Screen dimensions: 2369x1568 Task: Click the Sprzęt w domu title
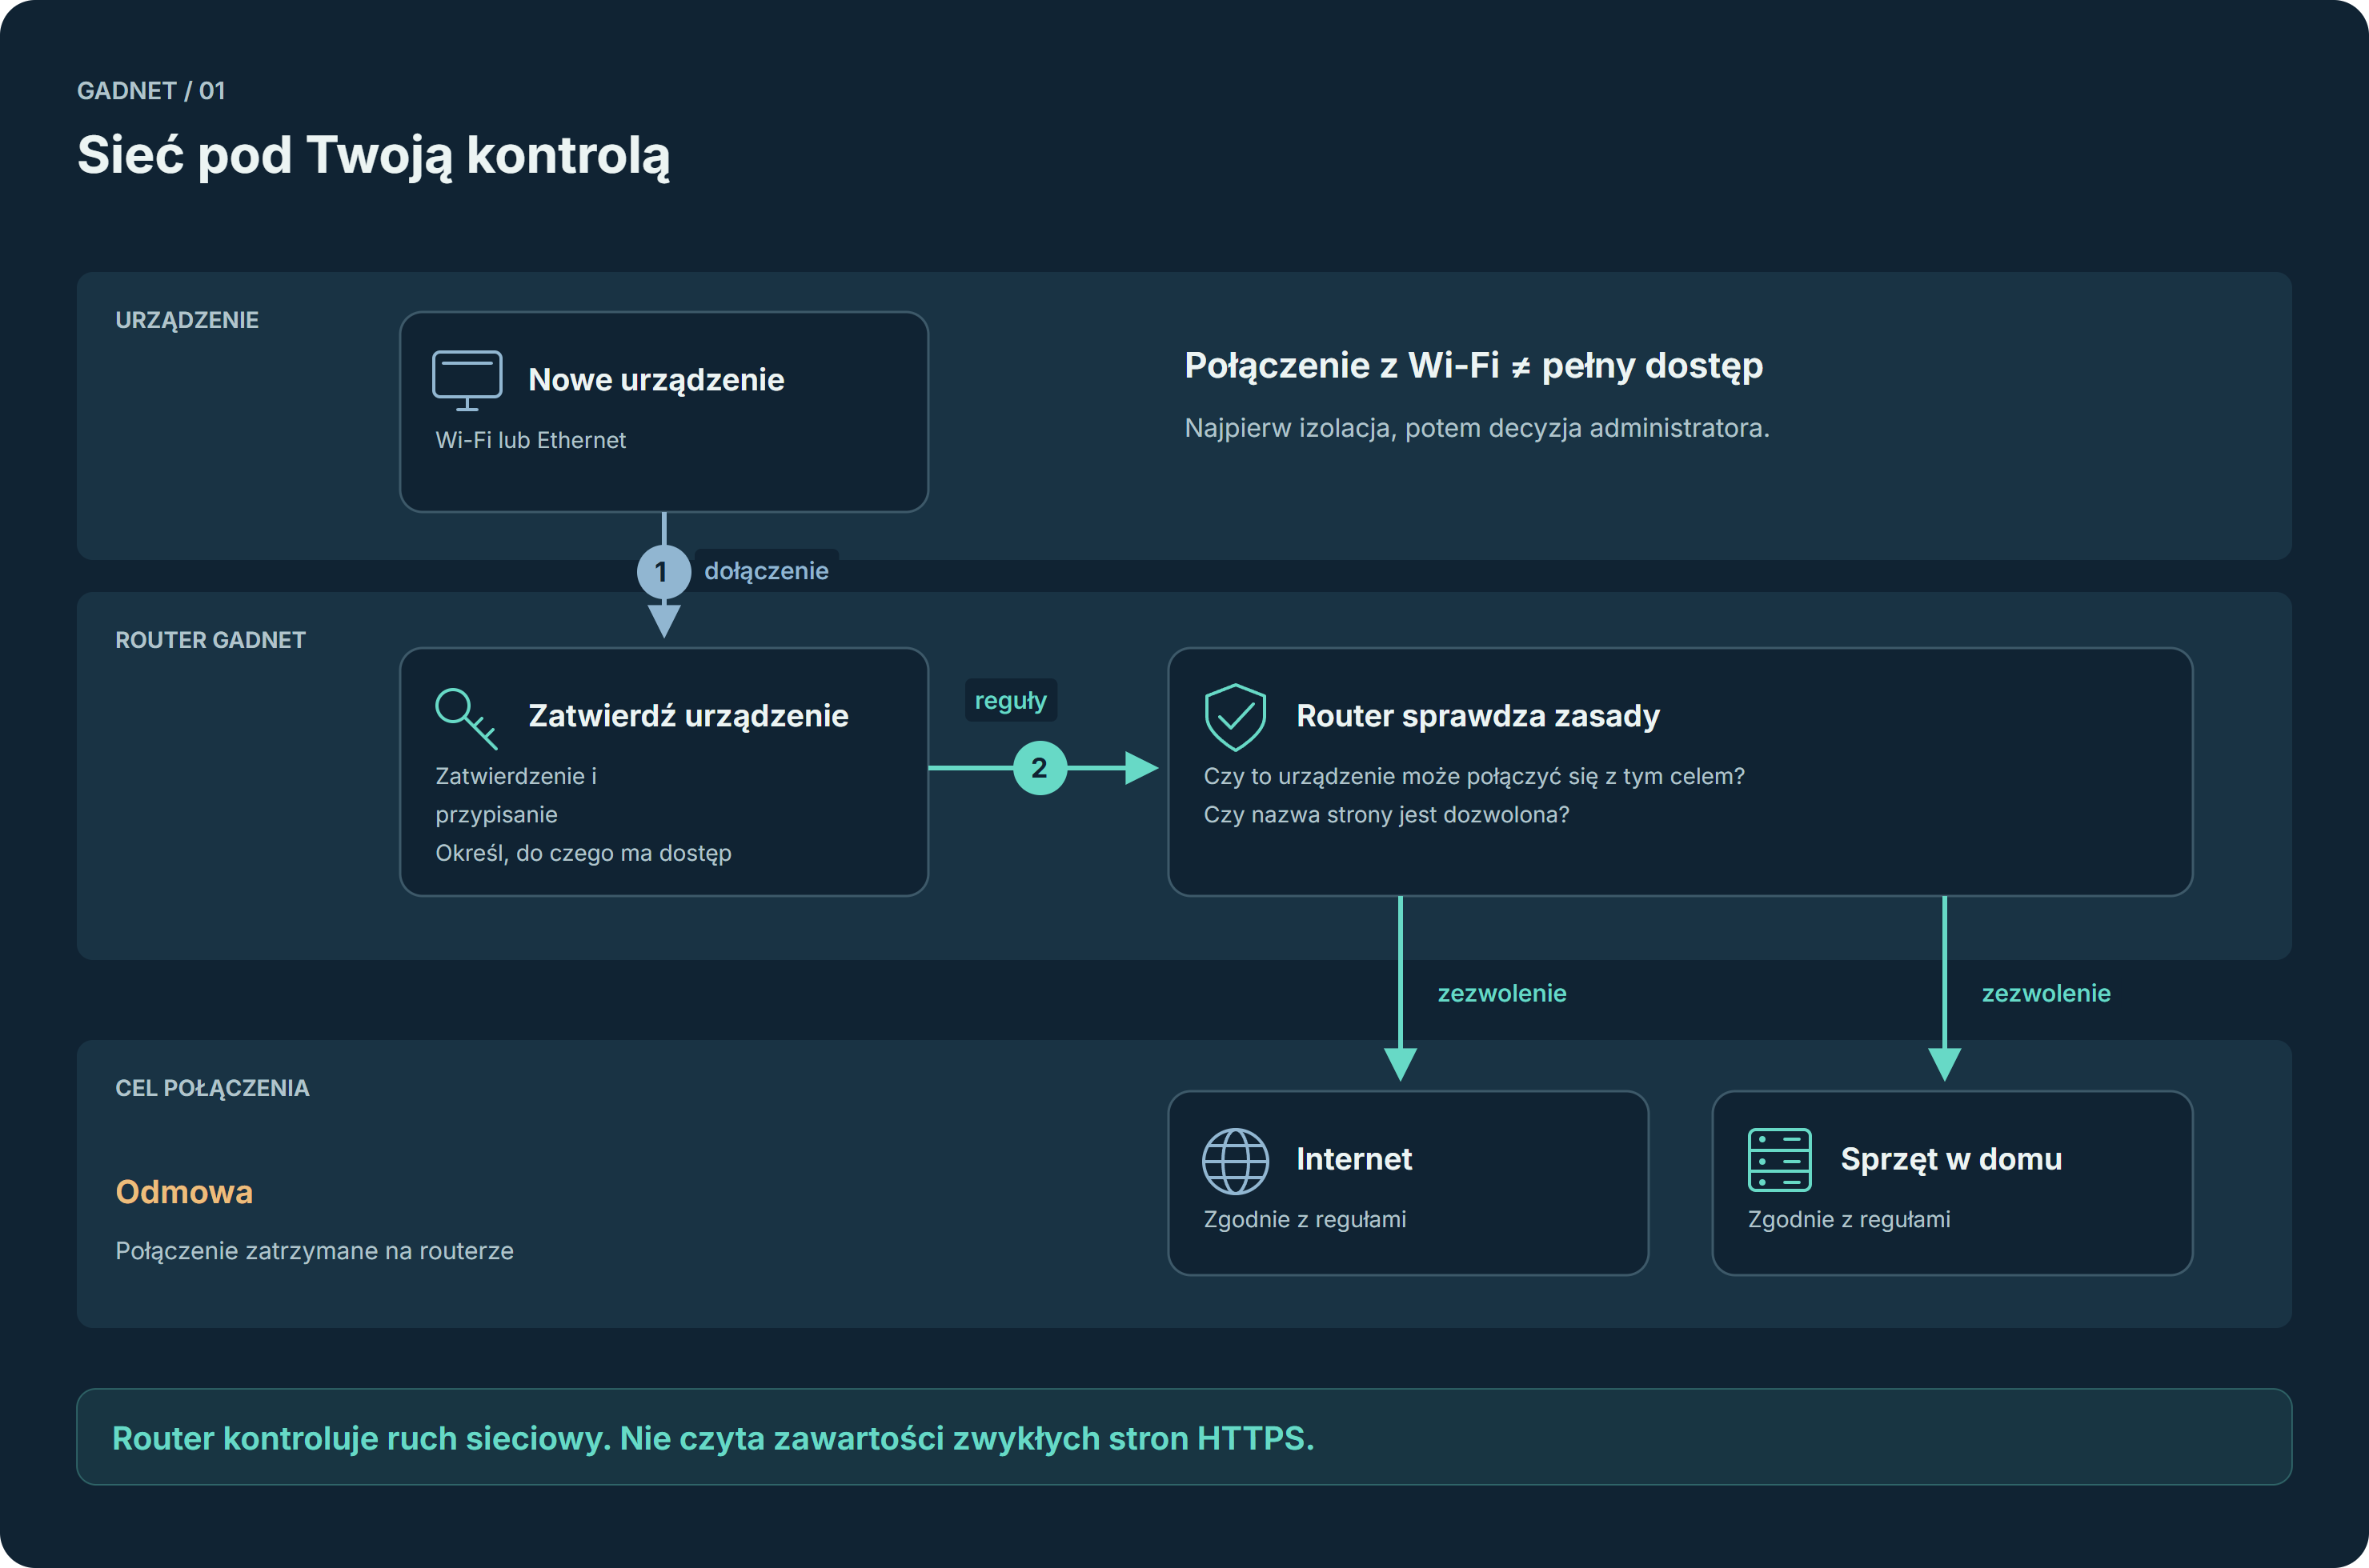pyautogui.click(x=1951, y=1159)
